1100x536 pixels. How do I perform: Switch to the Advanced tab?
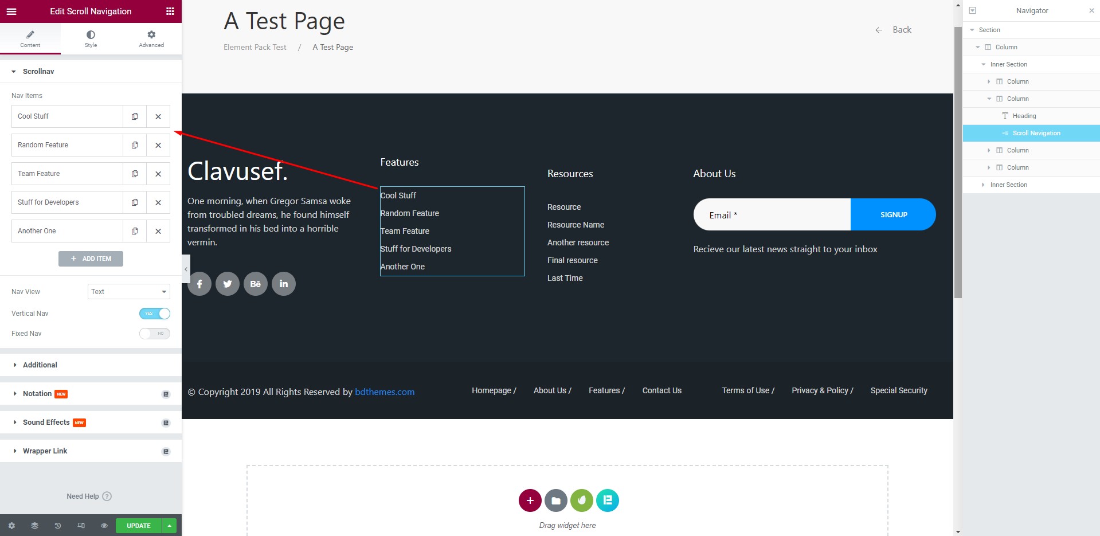(x=151, y=39)
